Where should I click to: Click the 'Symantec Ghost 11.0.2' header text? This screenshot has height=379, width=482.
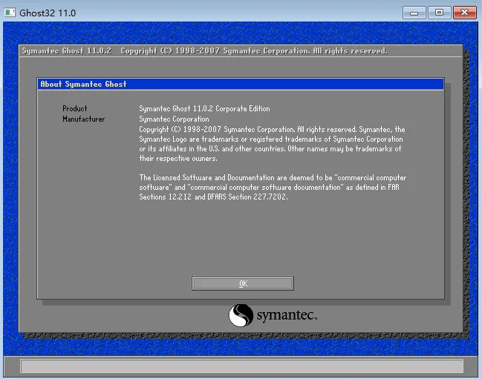point(66,50)
